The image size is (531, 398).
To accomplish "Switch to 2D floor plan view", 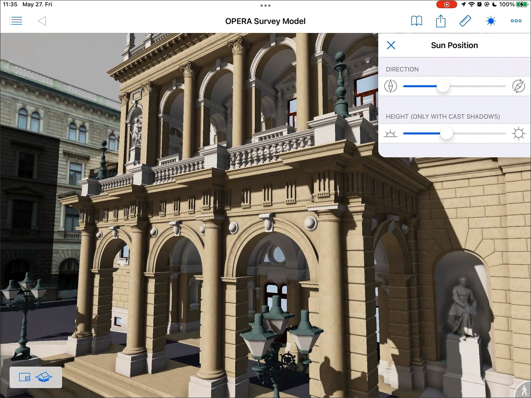I will [x=24, y=377].
